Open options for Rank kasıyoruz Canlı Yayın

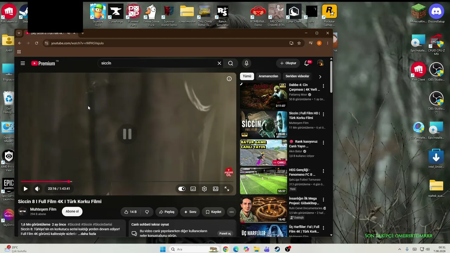(x=323, y=143)
